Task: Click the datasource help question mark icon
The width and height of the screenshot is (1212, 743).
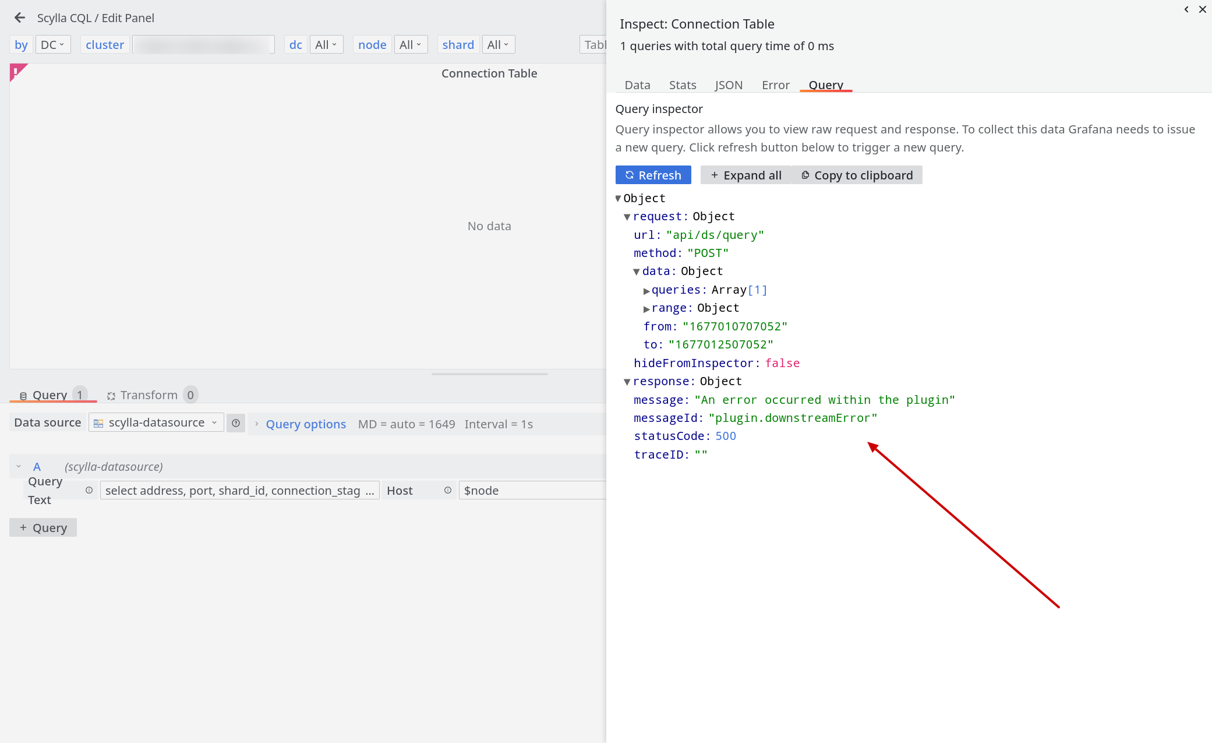Action: click(x=235, y=423)
